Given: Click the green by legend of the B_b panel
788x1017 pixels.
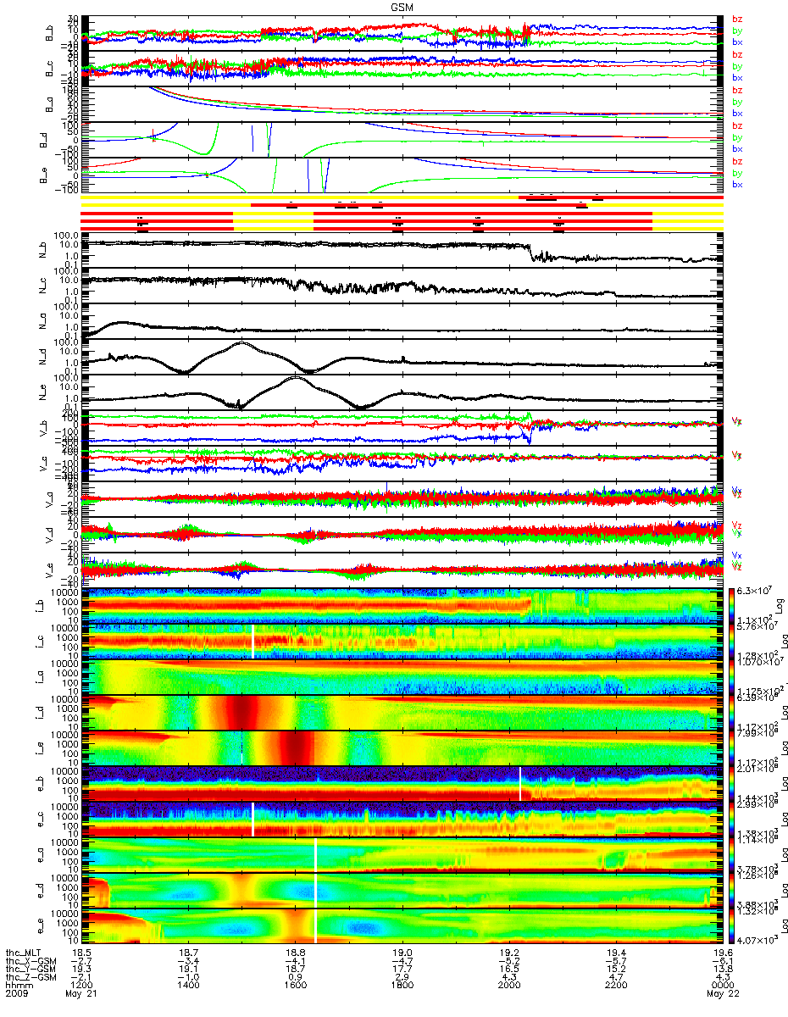Looking at the screenshot, I should point(737,31).
